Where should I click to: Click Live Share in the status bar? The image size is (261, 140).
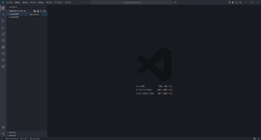pyautogui.click(x=35, y=138)
